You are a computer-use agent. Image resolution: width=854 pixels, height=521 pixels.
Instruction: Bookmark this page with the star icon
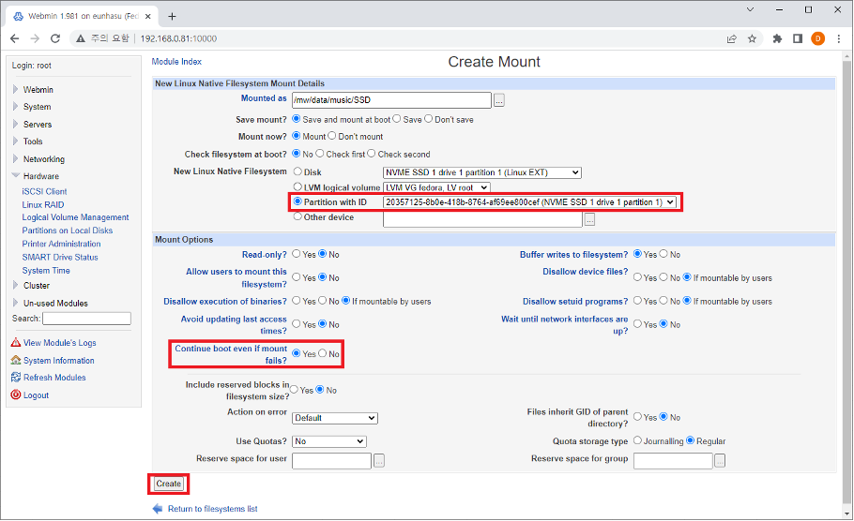click(x=752, y=38)
